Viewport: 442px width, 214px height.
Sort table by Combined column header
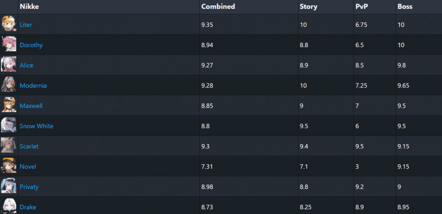point(218,7)
